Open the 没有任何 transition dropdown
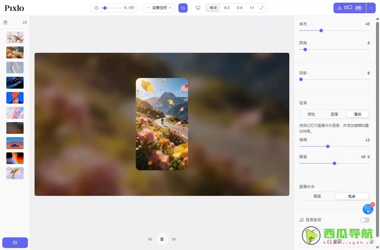Viewport: 380px width, 250px height. 159,8
